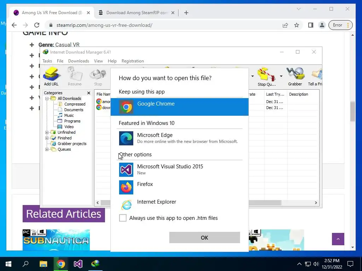Open taskbar search magnifier
The height and width of the screenshot is (271, 362).
(25, 264)
